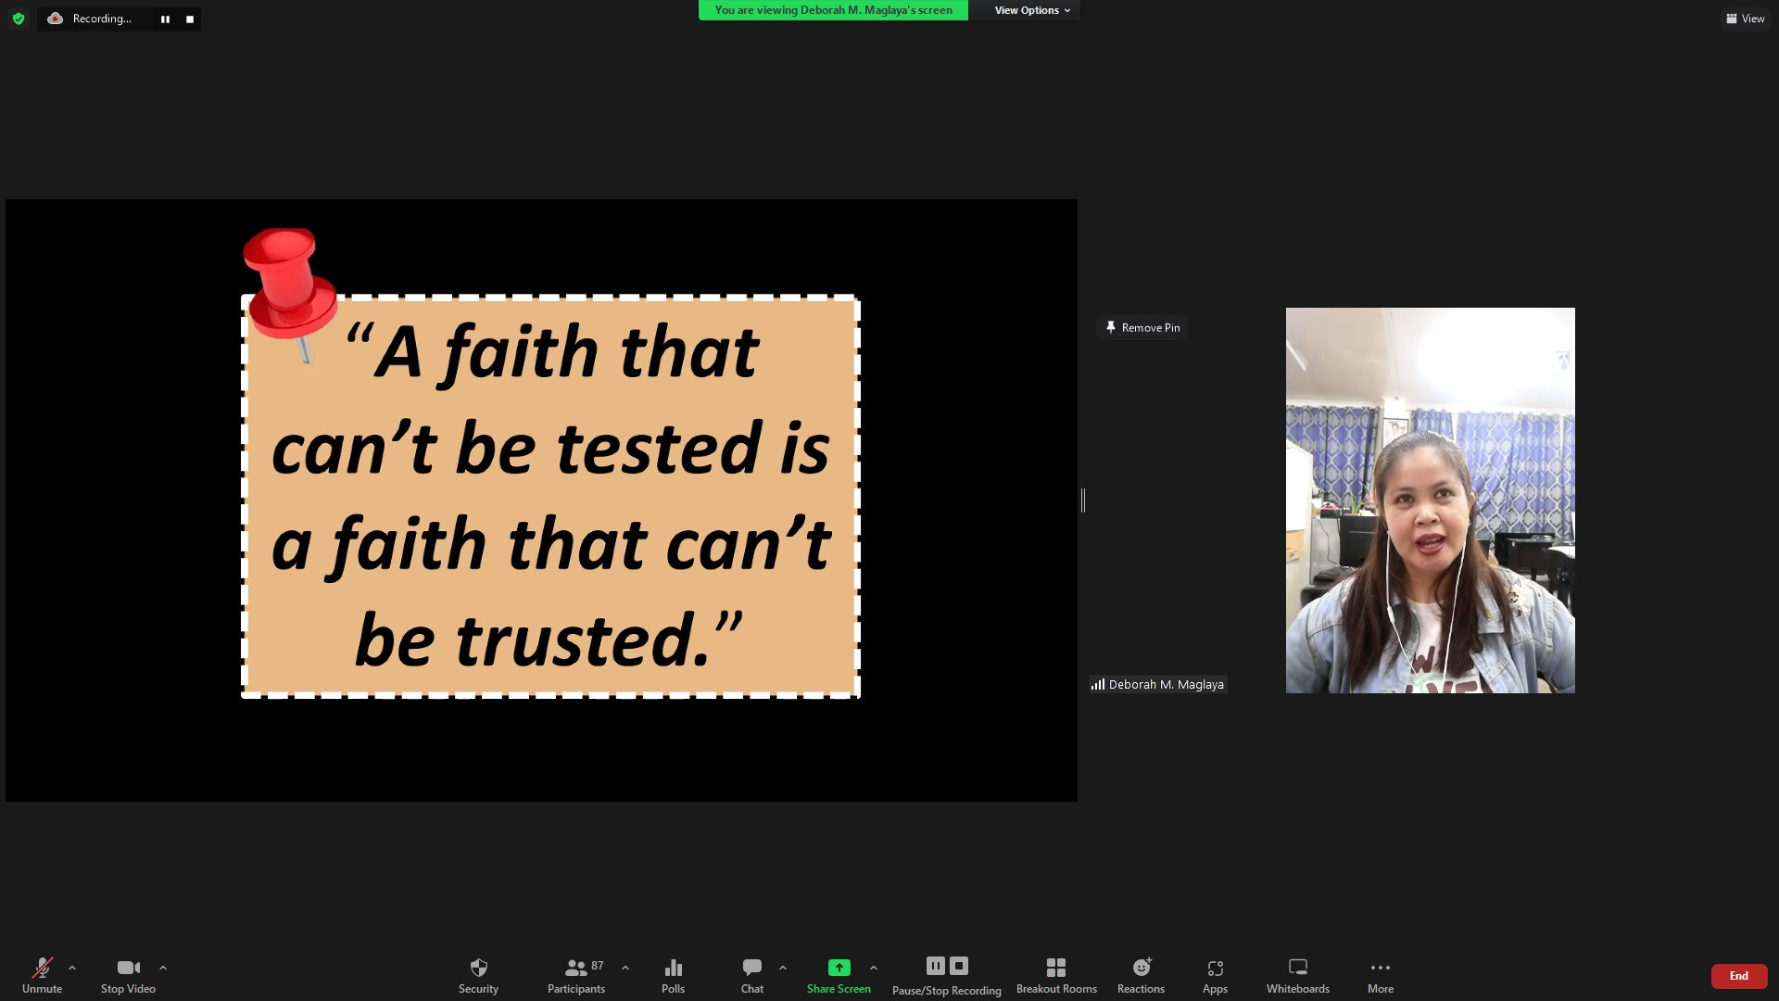
Task: Open the Participants panel
Action: click(576, 975)
